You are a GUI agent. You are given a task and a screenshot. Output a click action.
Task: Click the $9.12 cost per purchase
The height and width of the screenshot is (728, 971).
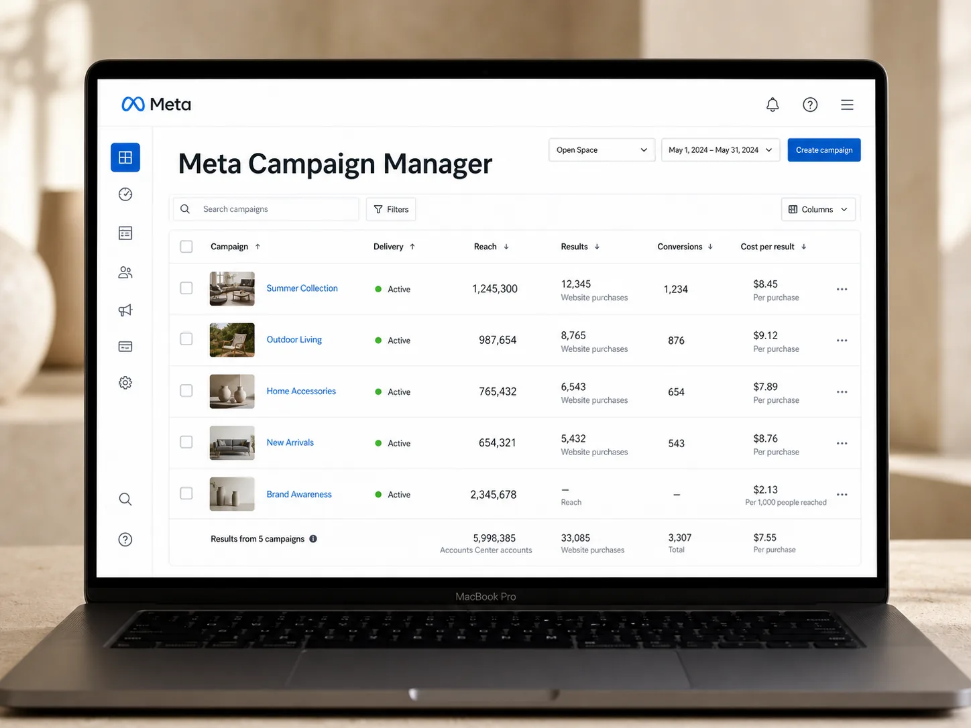click(x=766, y=335)
